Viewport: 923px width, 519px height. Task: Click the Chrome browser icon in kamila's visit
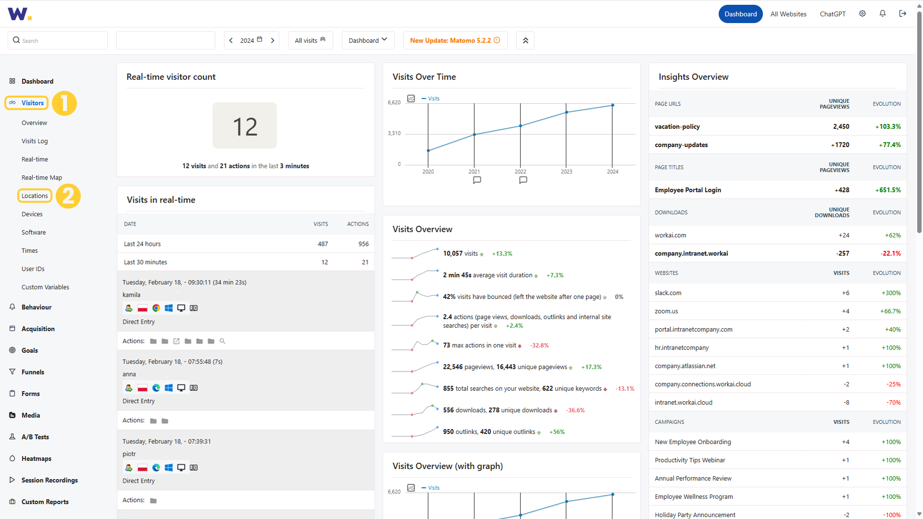[156, 308]
